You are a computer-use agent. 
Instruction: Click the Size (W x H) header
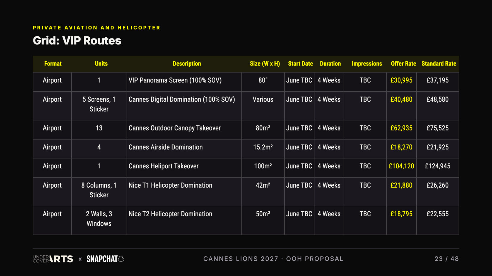265,64
